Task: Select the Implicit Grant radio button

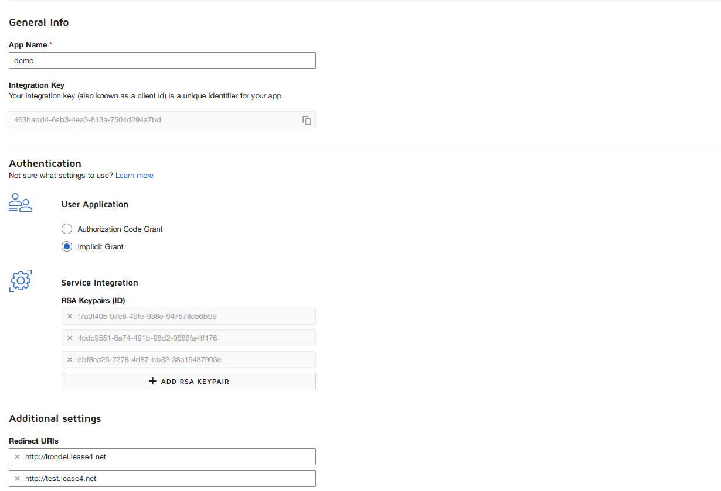Action: point(67,247)
